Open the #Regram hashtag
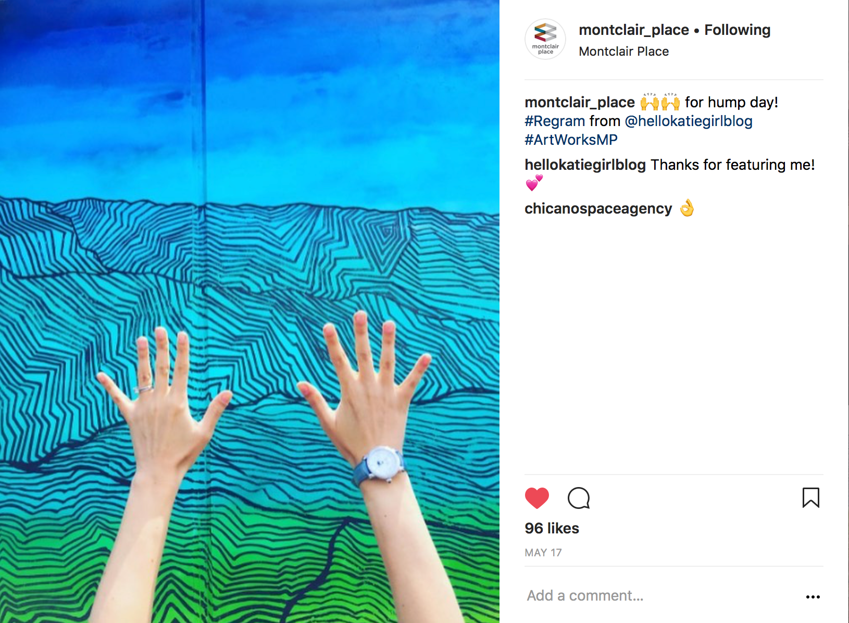 tap(555, 121)
